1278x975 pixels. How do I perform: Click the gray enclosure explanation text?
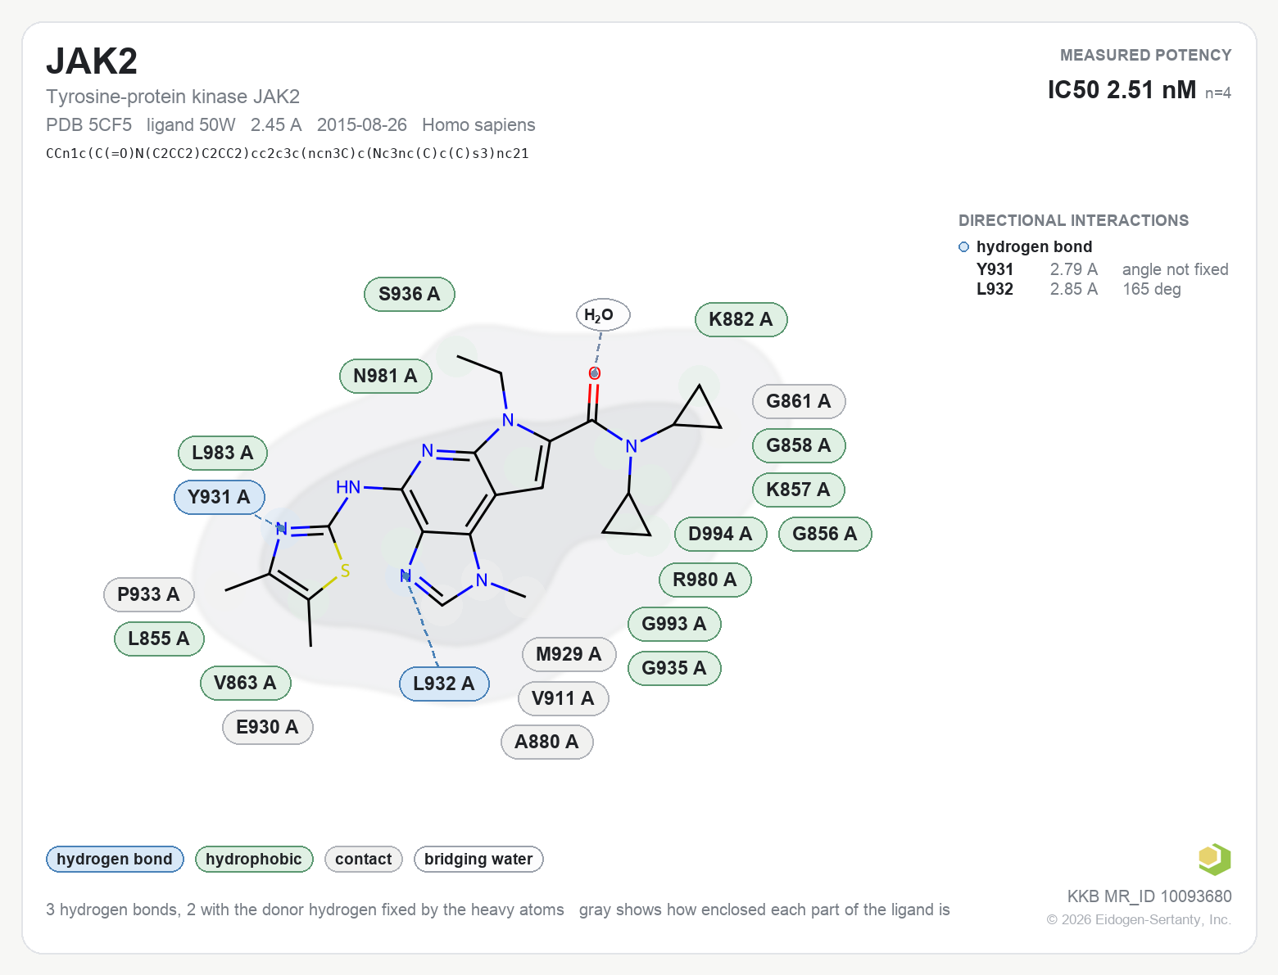point(764,910)
